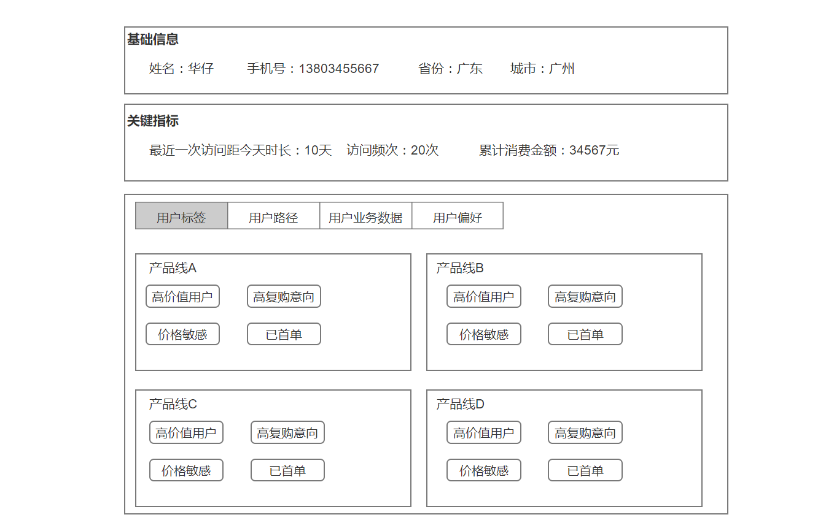The height and width of the screenshot is (520, 834).
Task: Open the 用户路径 tab
Action: [x=274, y=216]
